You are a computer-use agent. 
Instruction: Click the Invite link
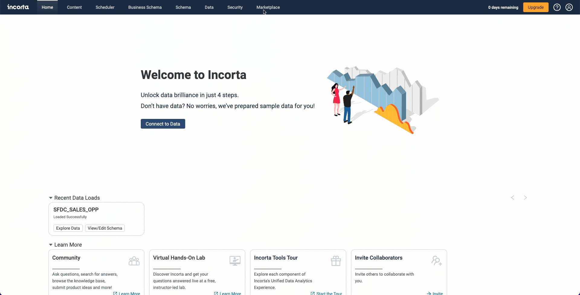(435, 293)
